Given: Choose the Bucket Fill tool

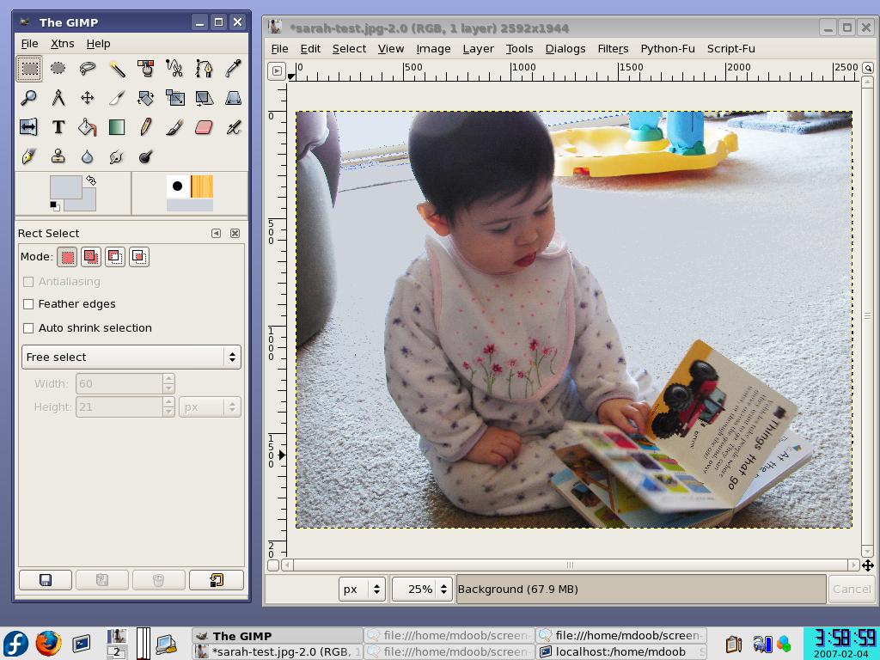Looking at the screenshot, I should point(87,127).
